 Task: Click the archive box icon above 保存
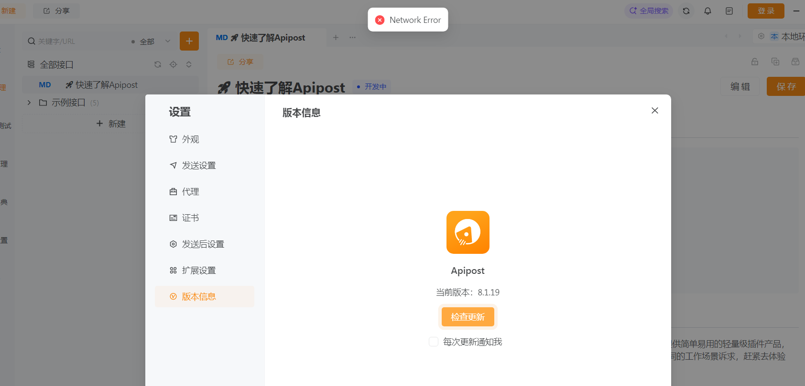[795, 62]
